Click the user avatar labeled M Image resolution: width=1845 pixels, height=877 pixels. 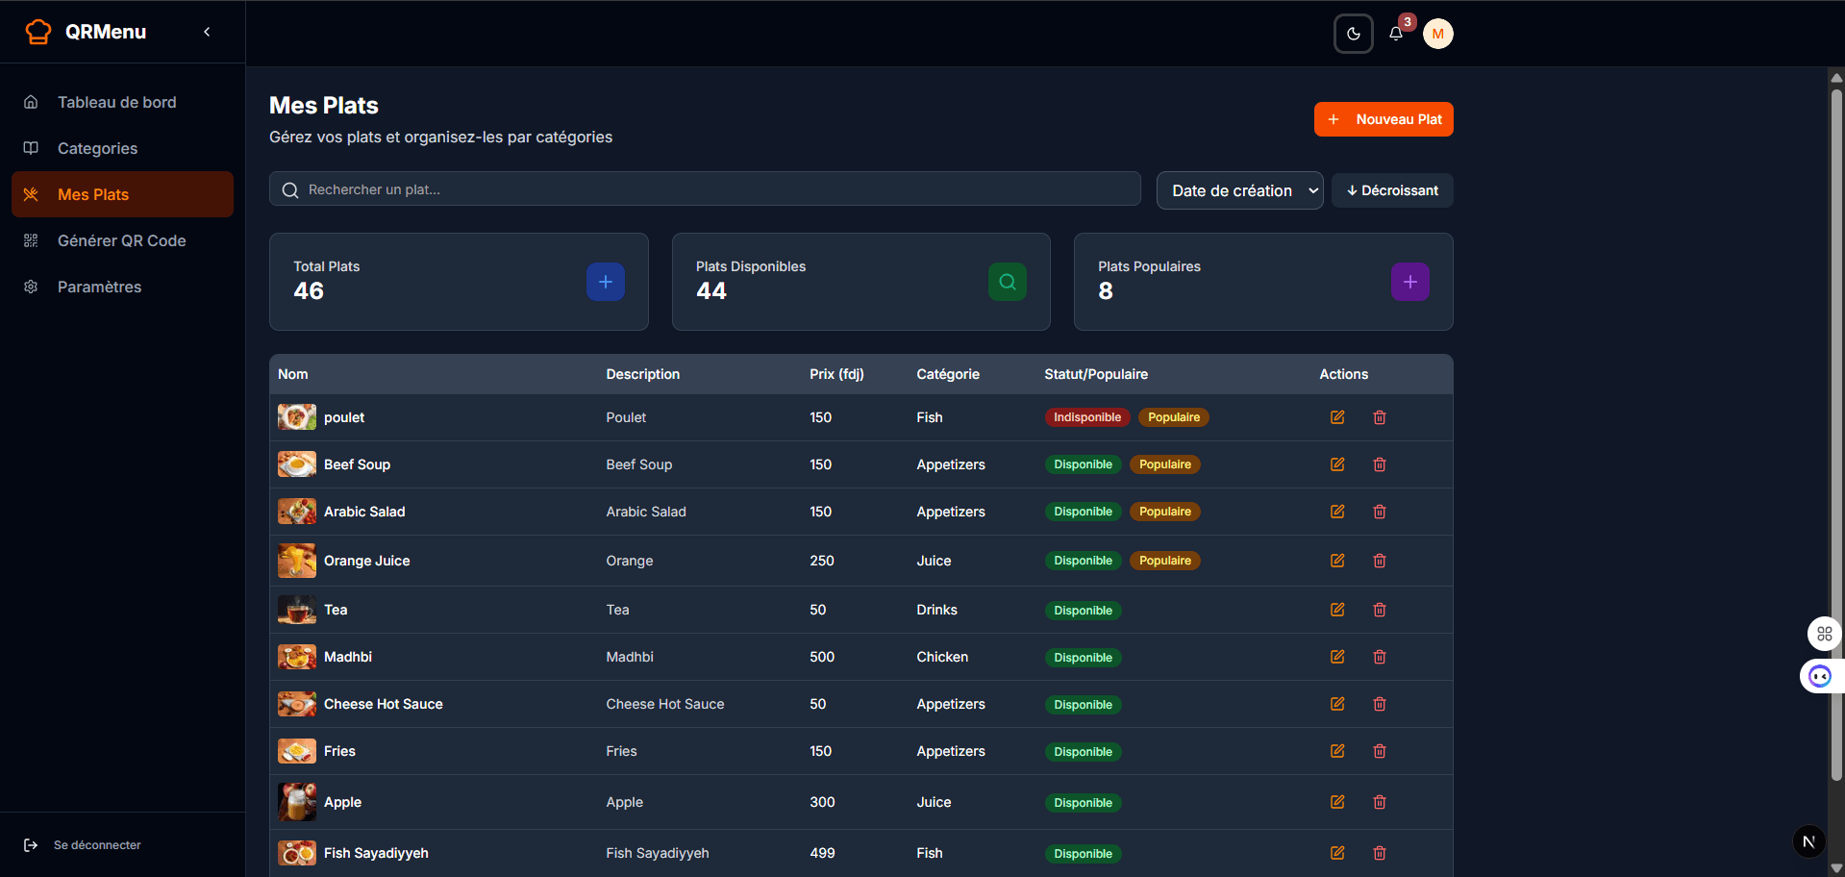tap(1437, 35)
